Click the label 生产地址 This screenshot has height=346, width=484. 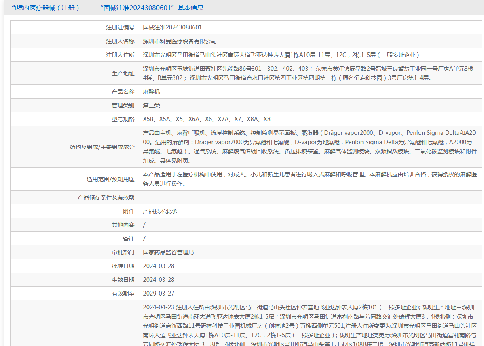[123, 73]
